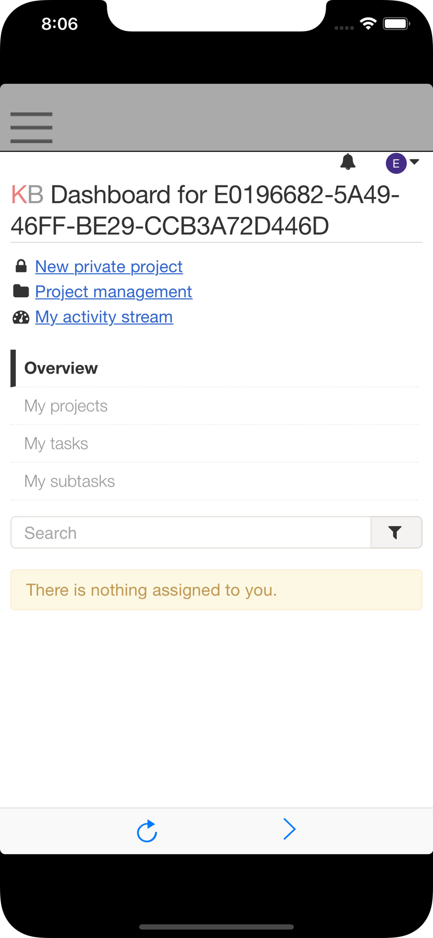Select the Overview tab

click(215, 368)
